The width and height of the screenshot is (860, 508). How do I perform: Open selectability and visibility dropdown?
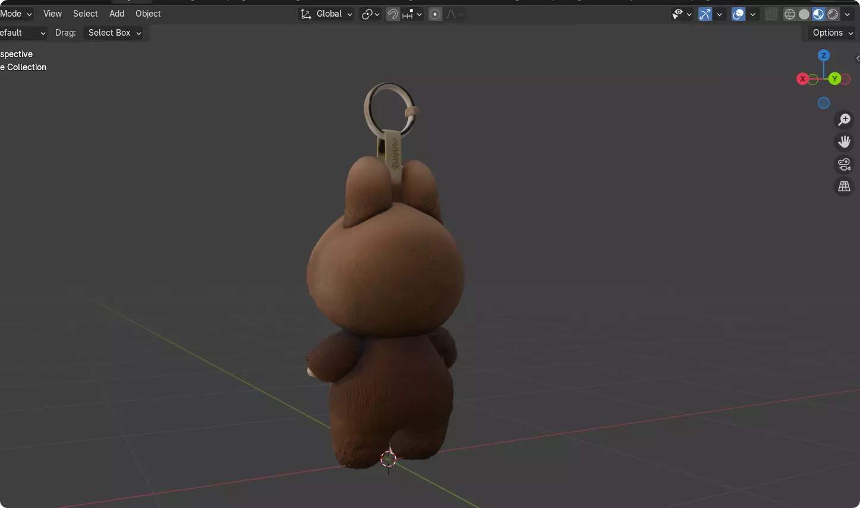click(682, 14)
